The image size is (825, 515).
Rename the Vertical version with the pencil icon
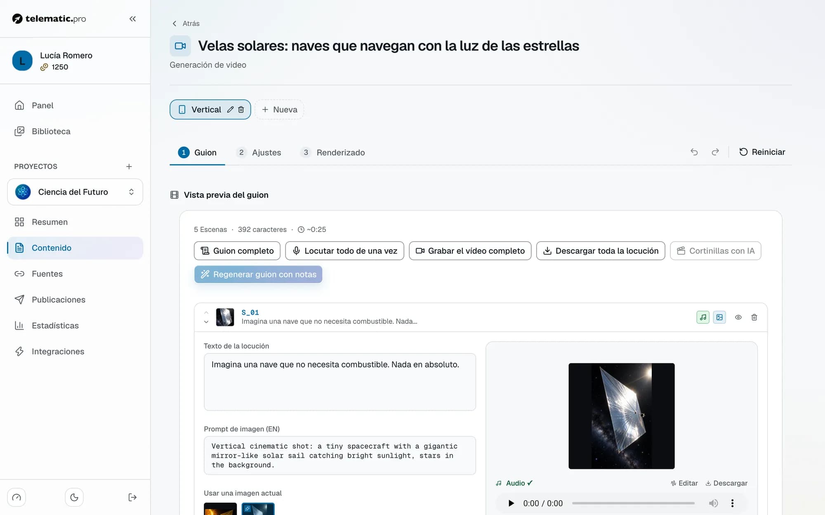click(x=230, y=110)
